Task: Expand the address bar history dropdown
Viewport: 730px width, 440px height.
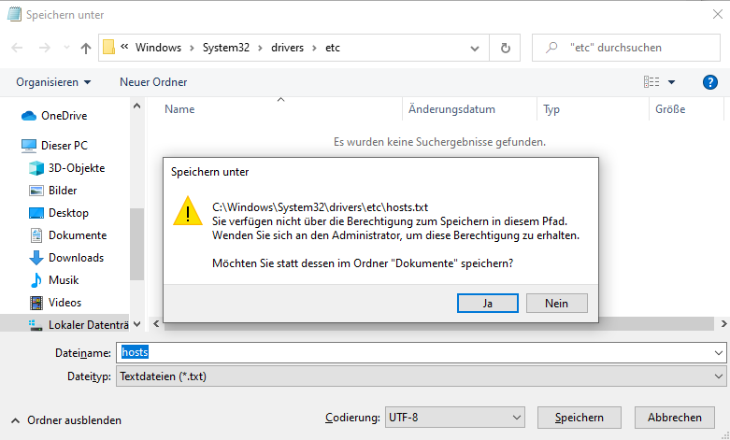Action: (475, 48)
